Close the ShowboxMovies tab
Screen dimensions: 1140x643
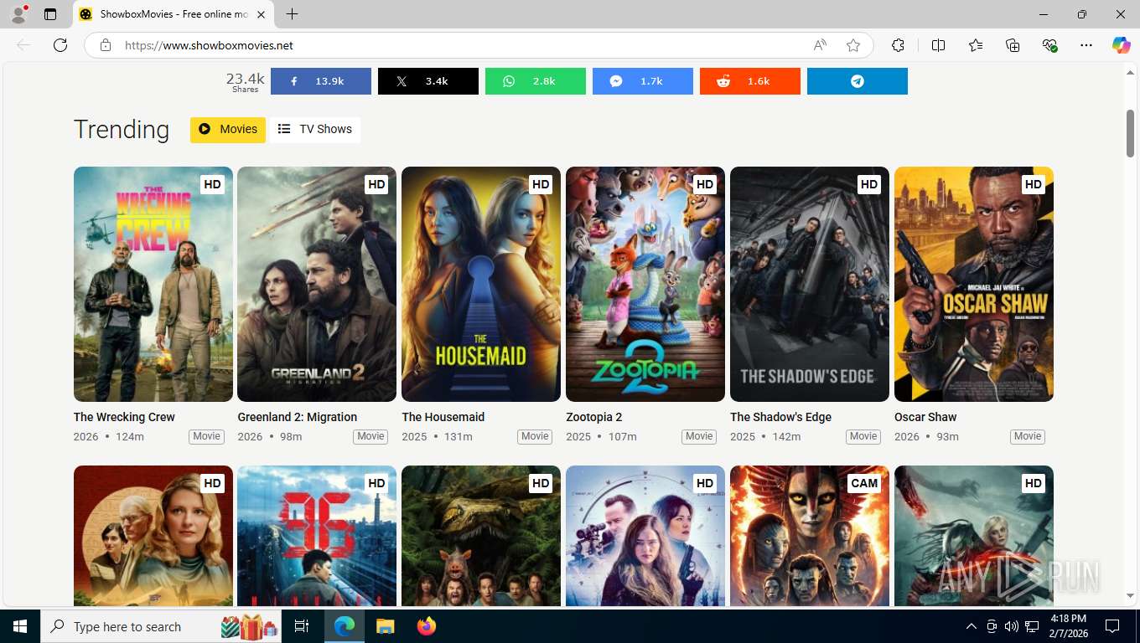261,14
